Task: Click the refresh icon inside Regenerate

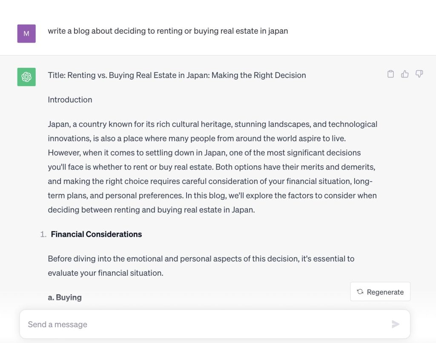Action: [x=360, y=291]
